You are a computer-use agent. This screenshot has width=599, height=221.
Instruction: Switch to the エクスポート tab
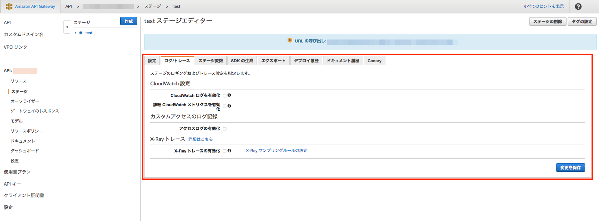click(273, 61)
